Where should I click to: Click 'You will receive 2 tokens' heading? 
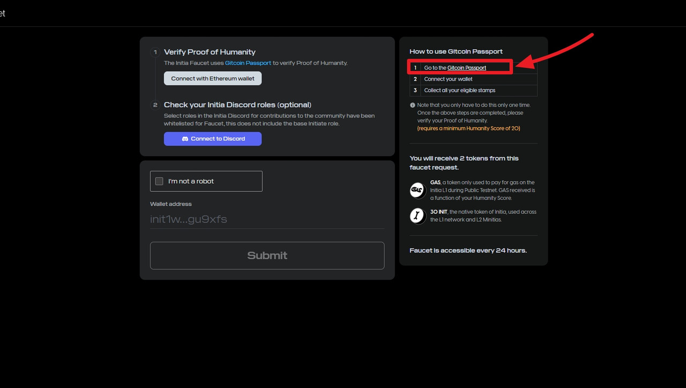(x=464, y=163)
